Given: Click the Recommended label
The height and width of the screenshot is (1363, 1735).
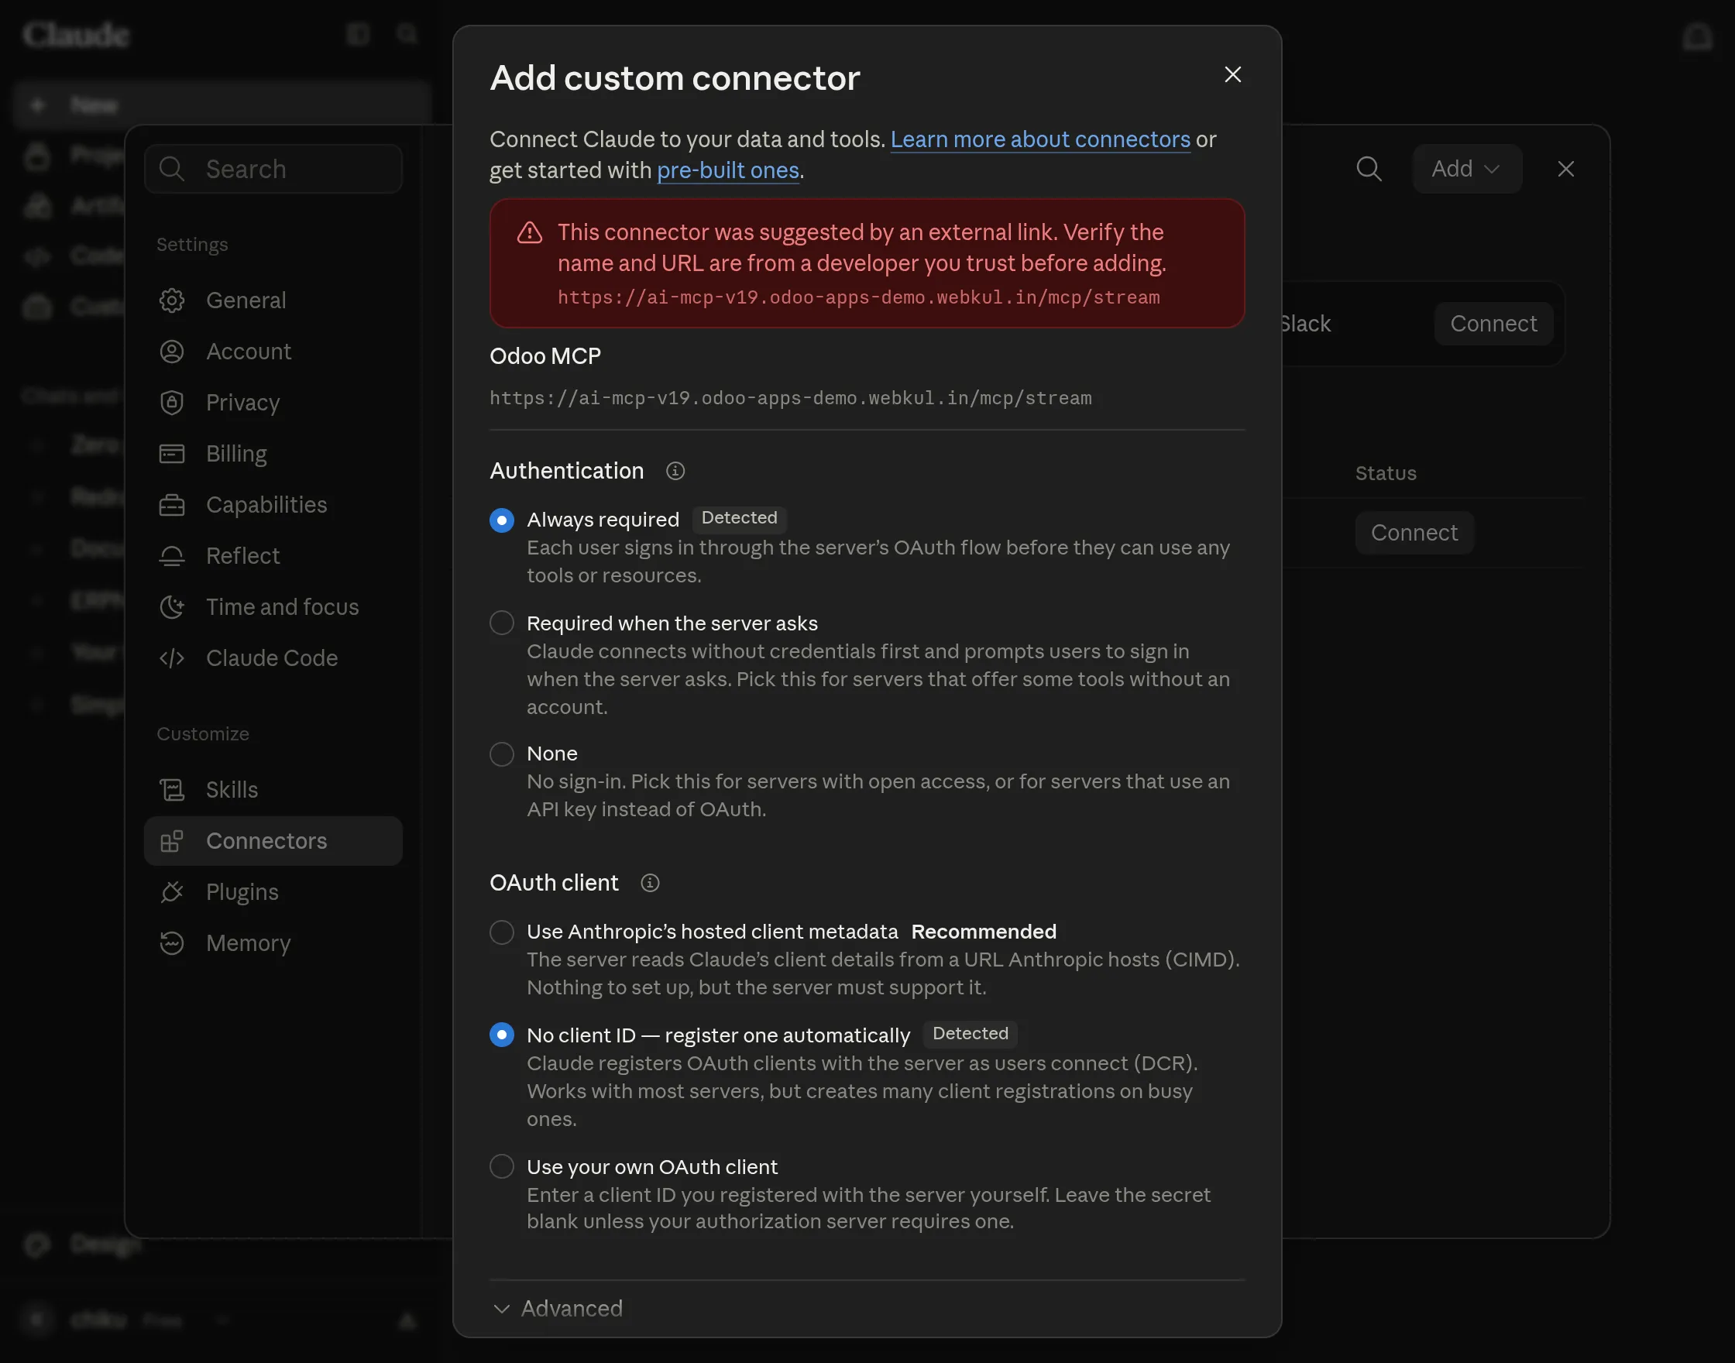Looking at the screenshot, I should tap(983, 932).
